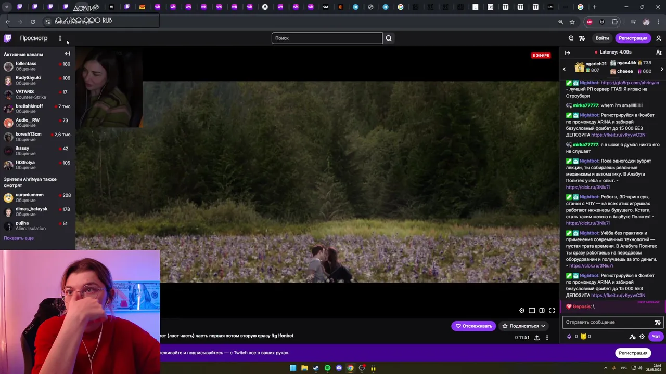Click the Поиск search field
666x374 pixels.
click(327, 38)
